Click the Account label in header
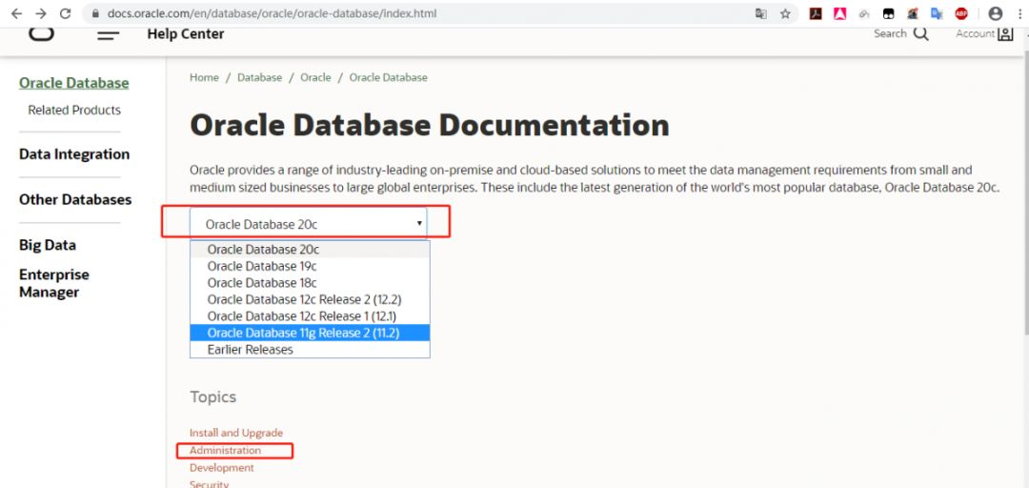This screenshot has height=488, width=1029. click(x=976, y=33)
